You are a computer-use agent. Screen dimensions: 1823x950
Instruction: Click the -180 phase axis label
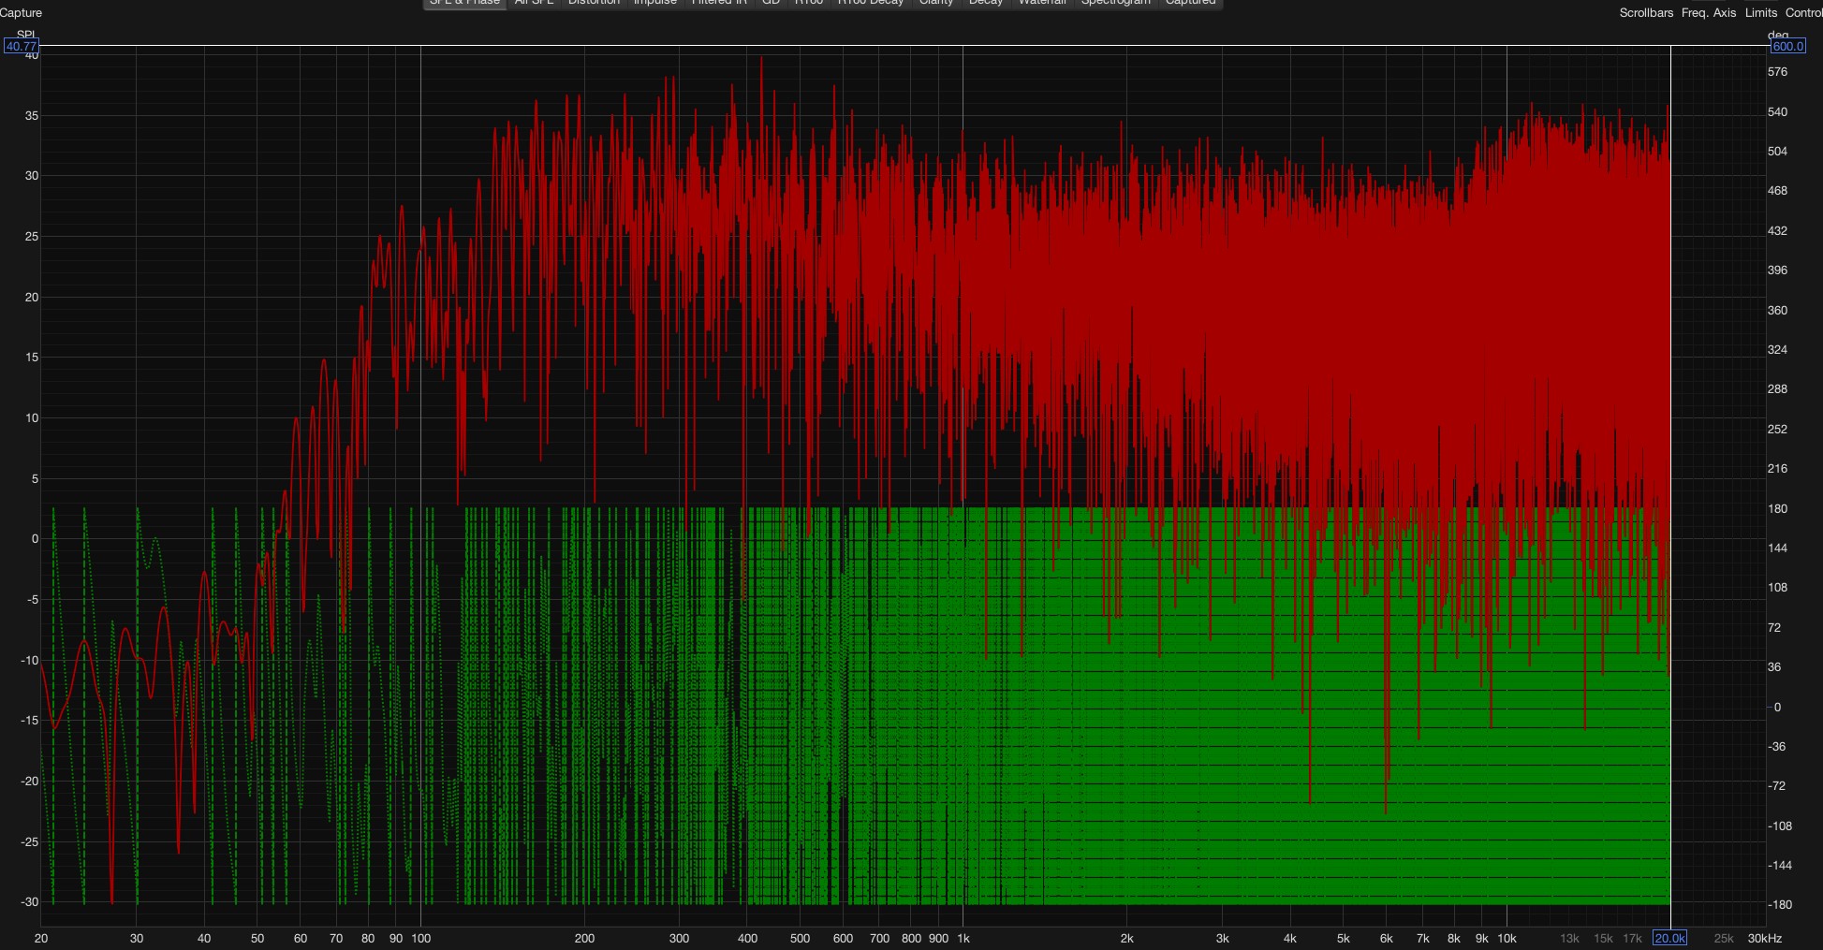pyautogui.click(x=1779, y=904)
